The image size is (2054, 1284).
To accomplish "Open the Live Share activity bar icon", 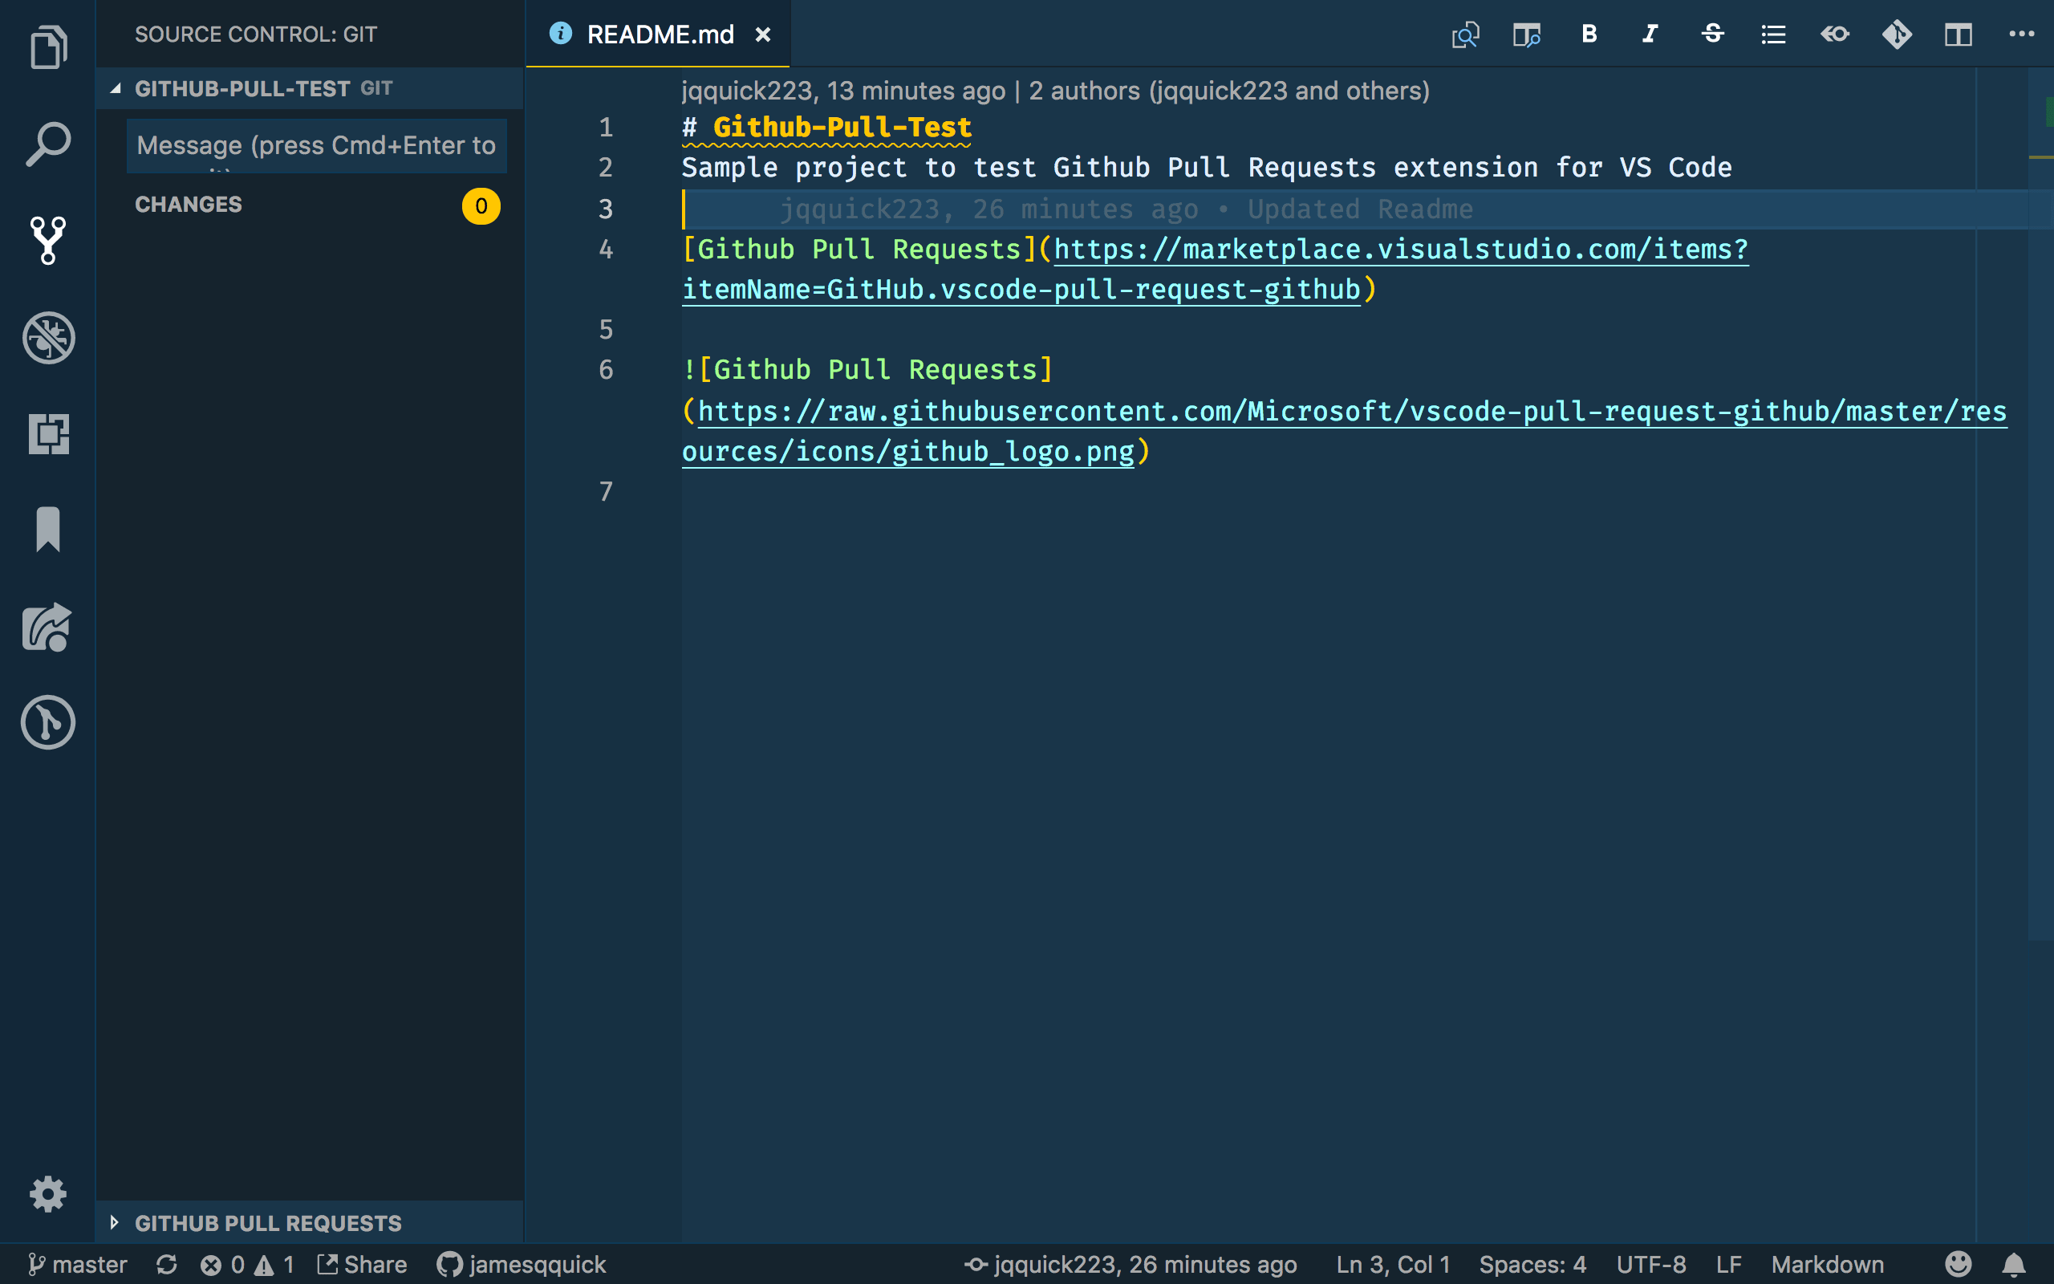I will [x=48, y=627].
